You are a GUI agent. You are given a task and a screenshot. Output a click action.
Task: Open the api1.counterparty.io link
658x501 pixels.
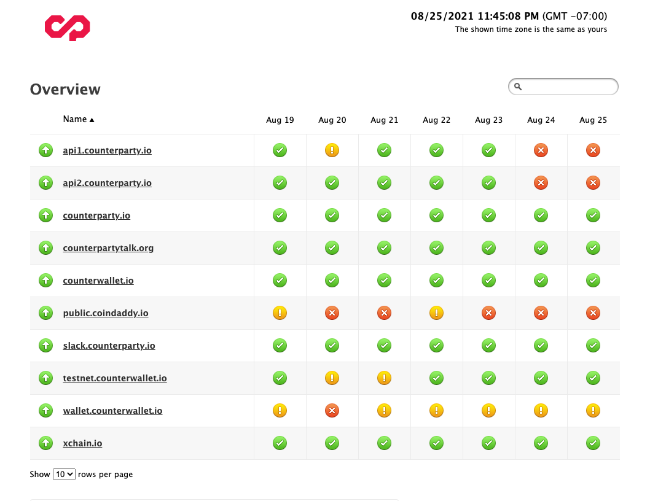(107, 150)
